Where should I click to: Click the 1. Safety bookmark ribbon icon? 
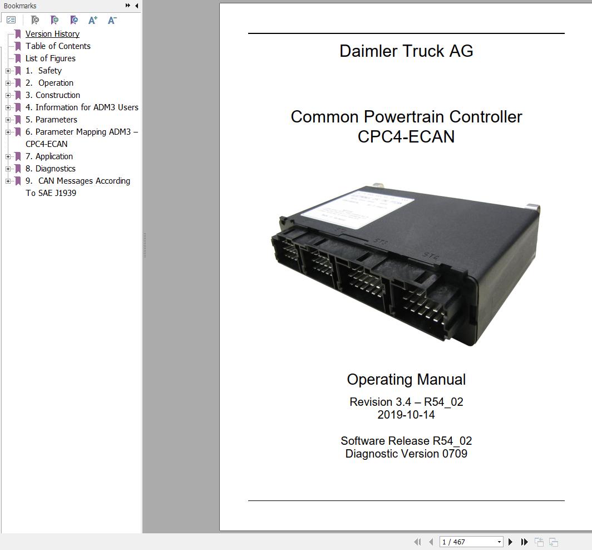[18, 71]
